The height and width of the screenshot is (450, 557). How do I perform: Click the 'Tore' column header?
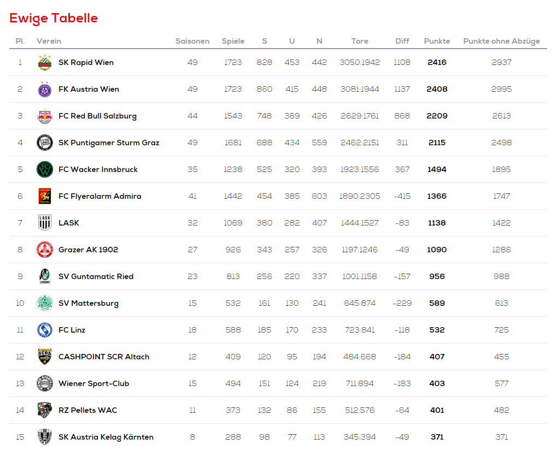point(360,41)
